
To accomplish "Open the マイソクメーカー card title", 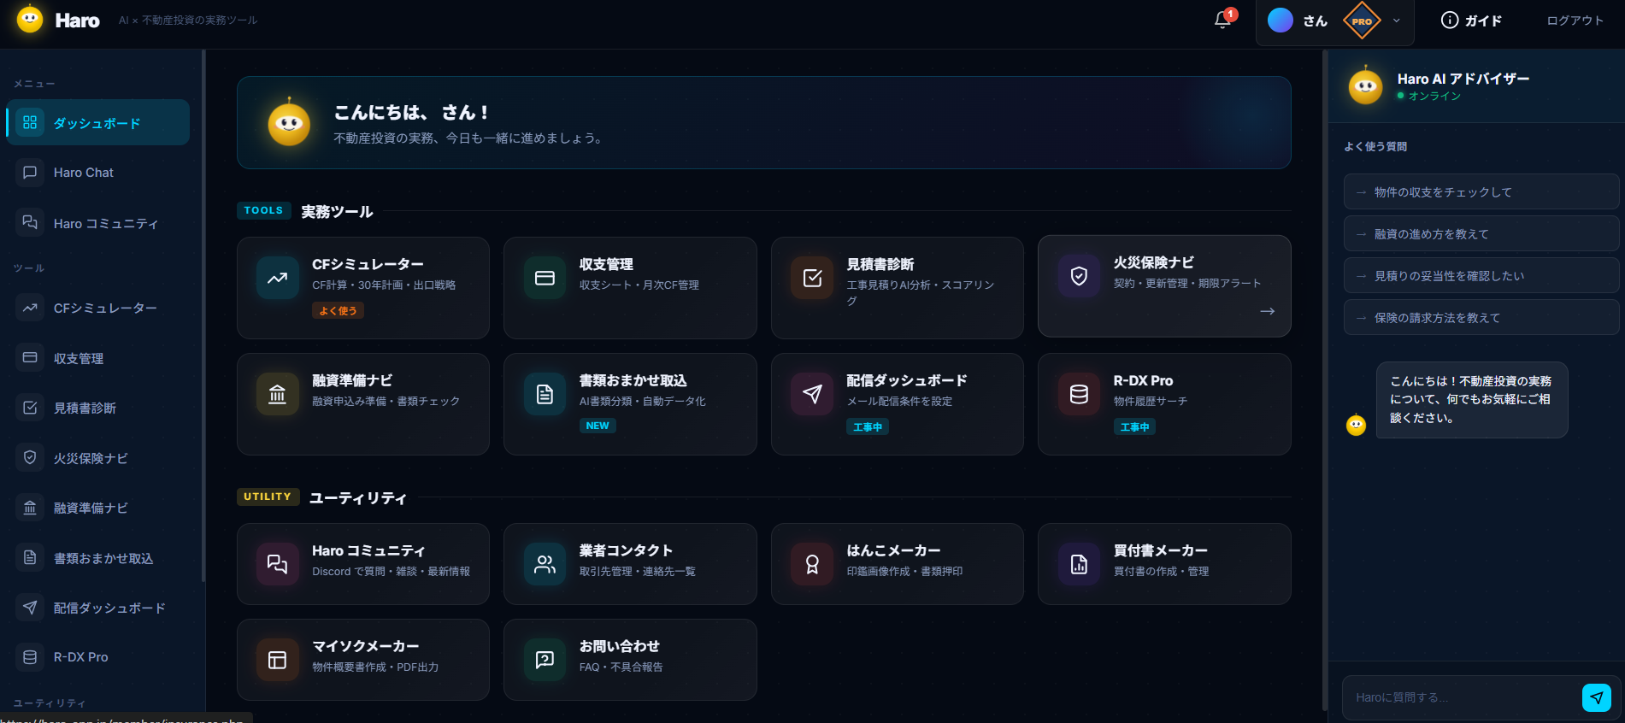I will click(366, 646).
